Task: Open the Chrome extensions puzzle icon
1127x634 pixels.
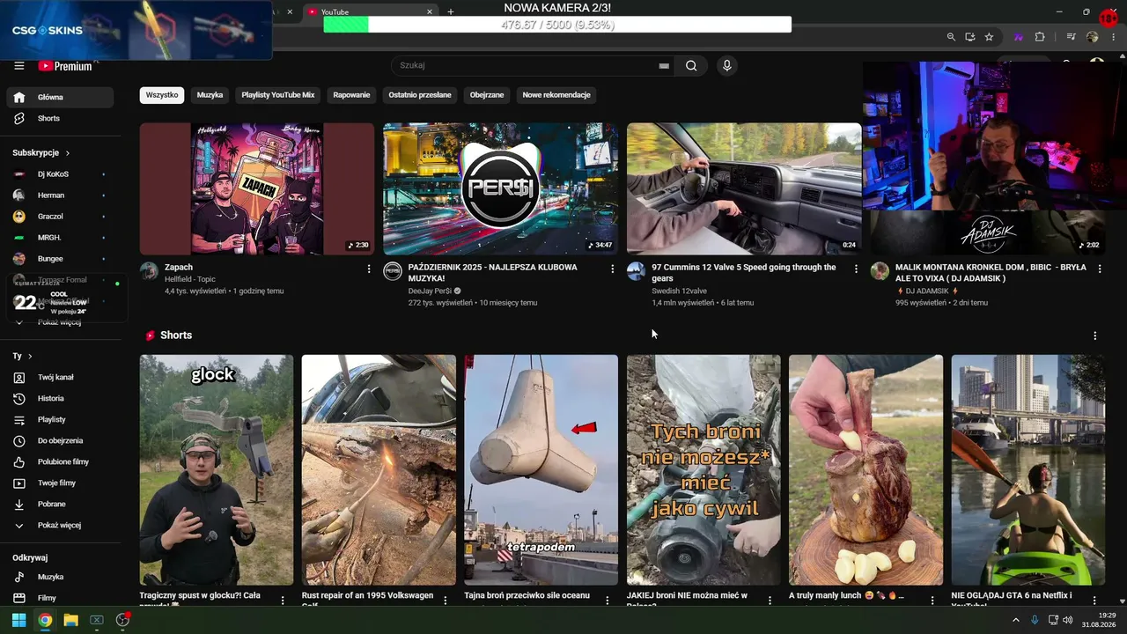Action: pyautogui.click(x=1040, y=37)
